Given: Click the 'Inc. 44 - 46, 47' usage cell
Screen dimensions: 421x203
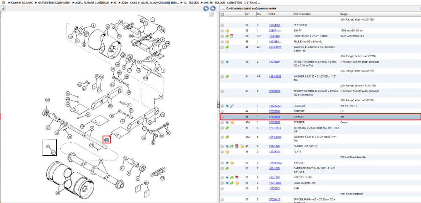Looking at the screenshot, I should click(x=349, y=106).
